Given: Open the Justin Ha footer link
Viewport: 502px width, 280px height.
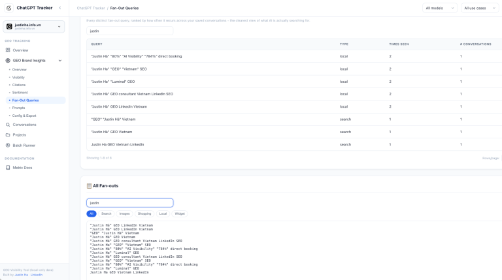Looking at the screenshot, I should pos(21,275).
